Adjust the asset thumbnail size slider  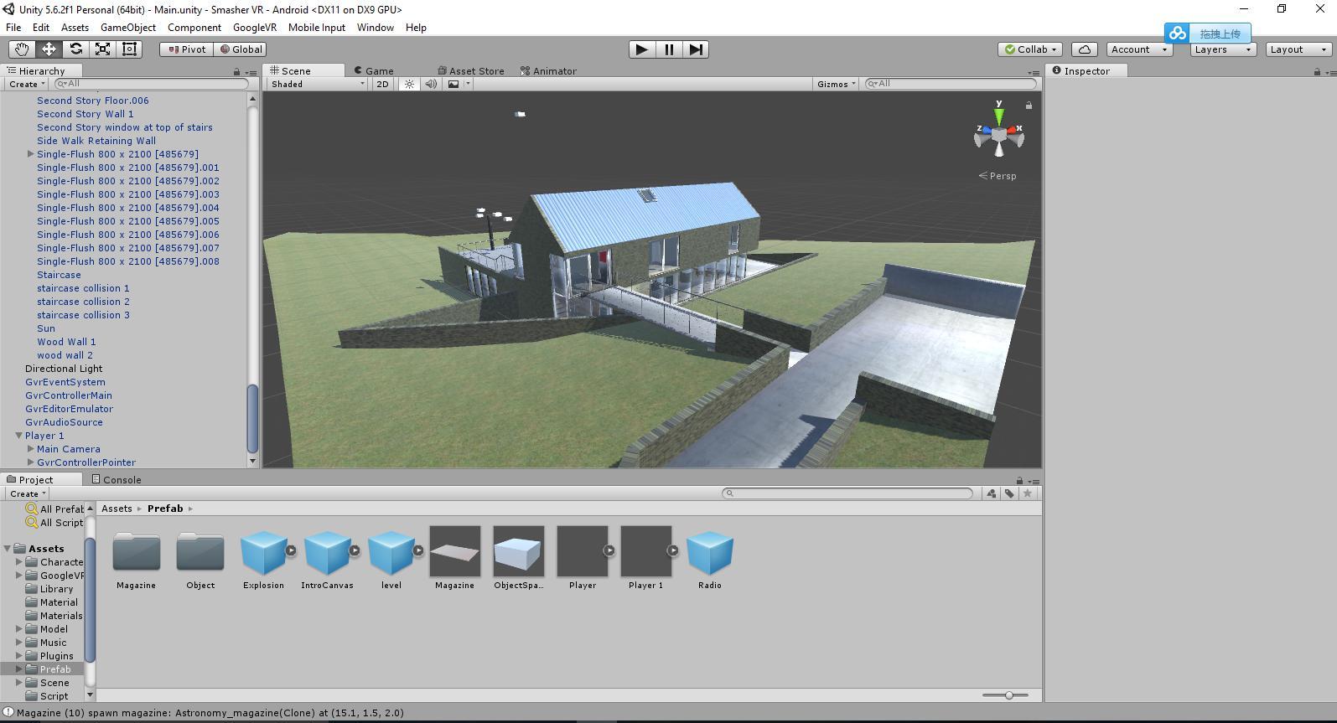[x=1008, y=695]
